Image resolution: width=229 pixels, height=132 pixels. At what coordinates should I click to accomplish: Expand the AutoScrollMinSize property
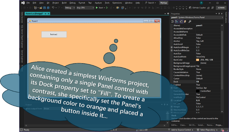[172, 50]
